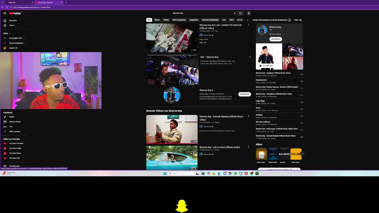Open 6ixteen 16 subscription channel
The height and width of the screenshot is (213, 379).
coord(13,48)
